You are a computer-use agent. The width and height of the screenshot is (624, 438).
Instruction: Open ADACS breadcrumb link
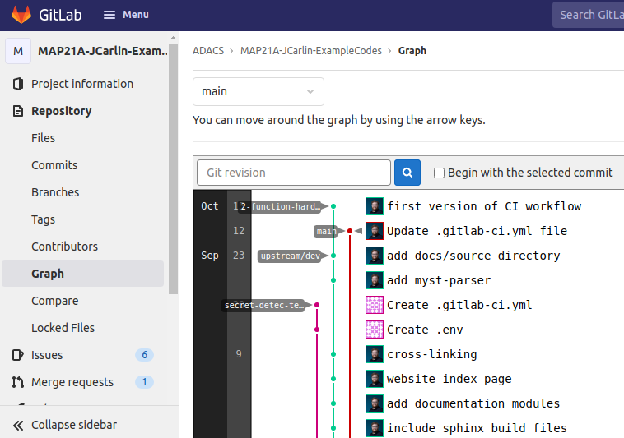208,51
